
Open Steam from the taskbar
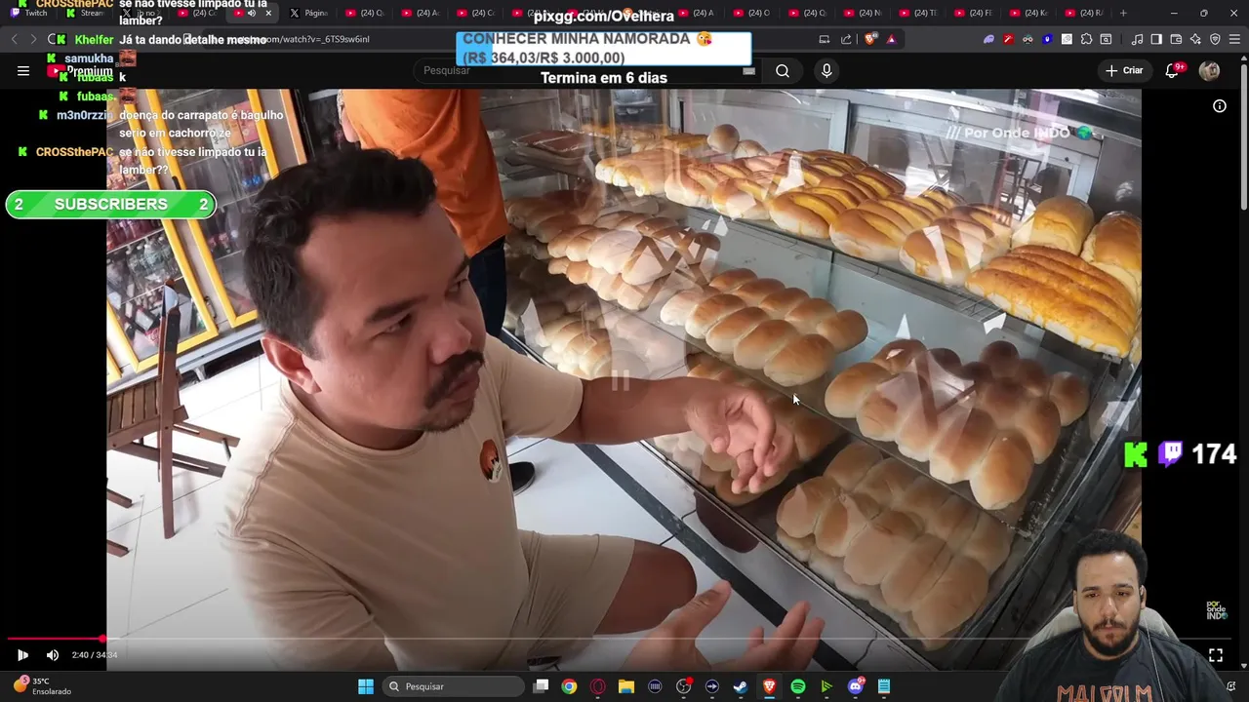[741, 686]
